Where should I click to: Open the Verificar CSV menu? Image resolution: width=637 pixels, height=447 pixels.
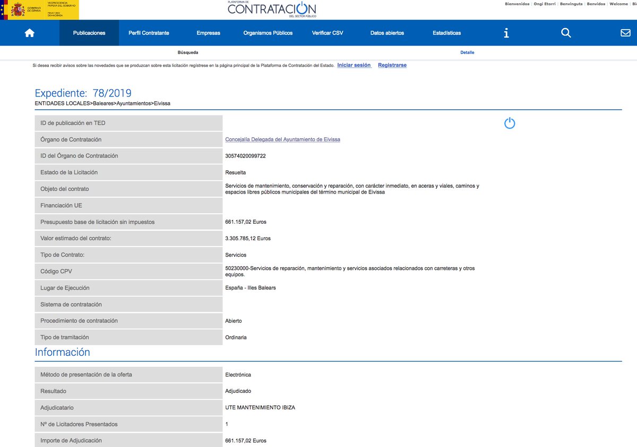328,33
